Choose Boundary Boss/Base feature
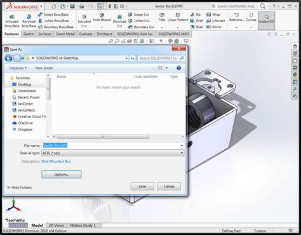 (x=56, y=27)
